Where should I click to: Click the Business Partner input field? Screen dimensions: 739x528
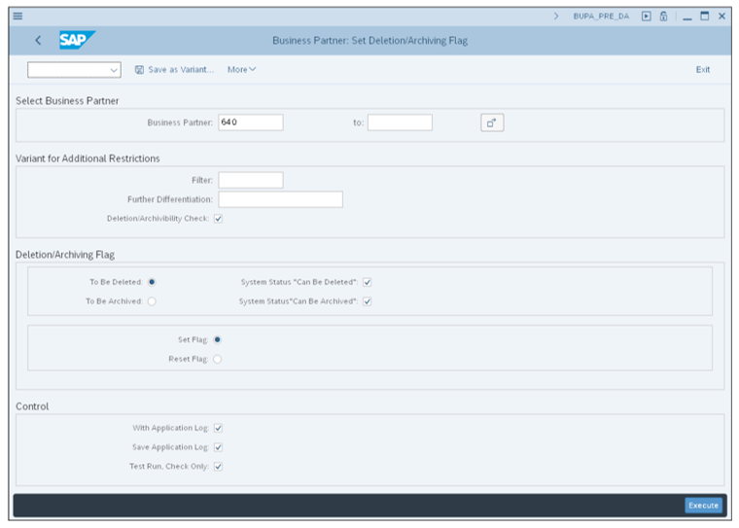(251, 123)
